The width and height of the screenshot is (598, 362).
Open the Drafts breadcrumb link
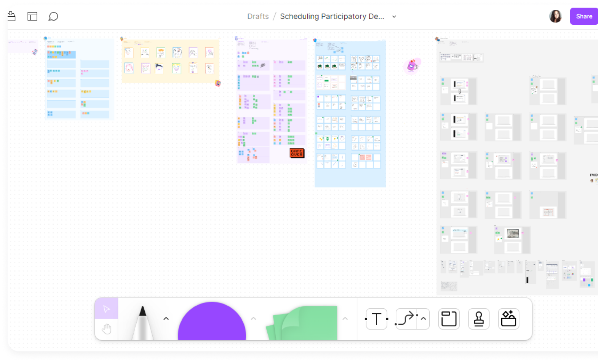(x=258, y=16)
